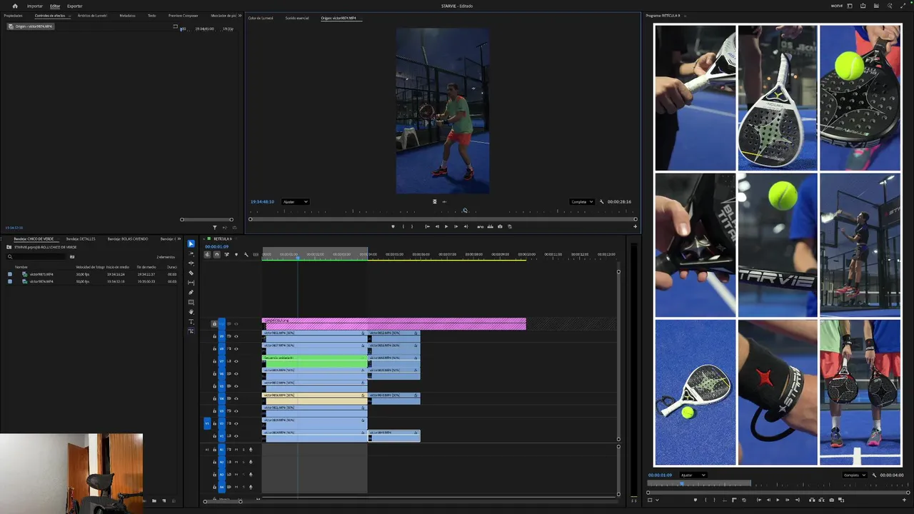Viewport: 914px width, 514px height.
Task: Switch to the Ámbitos de Lumetri tab
Action: (x=93, y=16)
